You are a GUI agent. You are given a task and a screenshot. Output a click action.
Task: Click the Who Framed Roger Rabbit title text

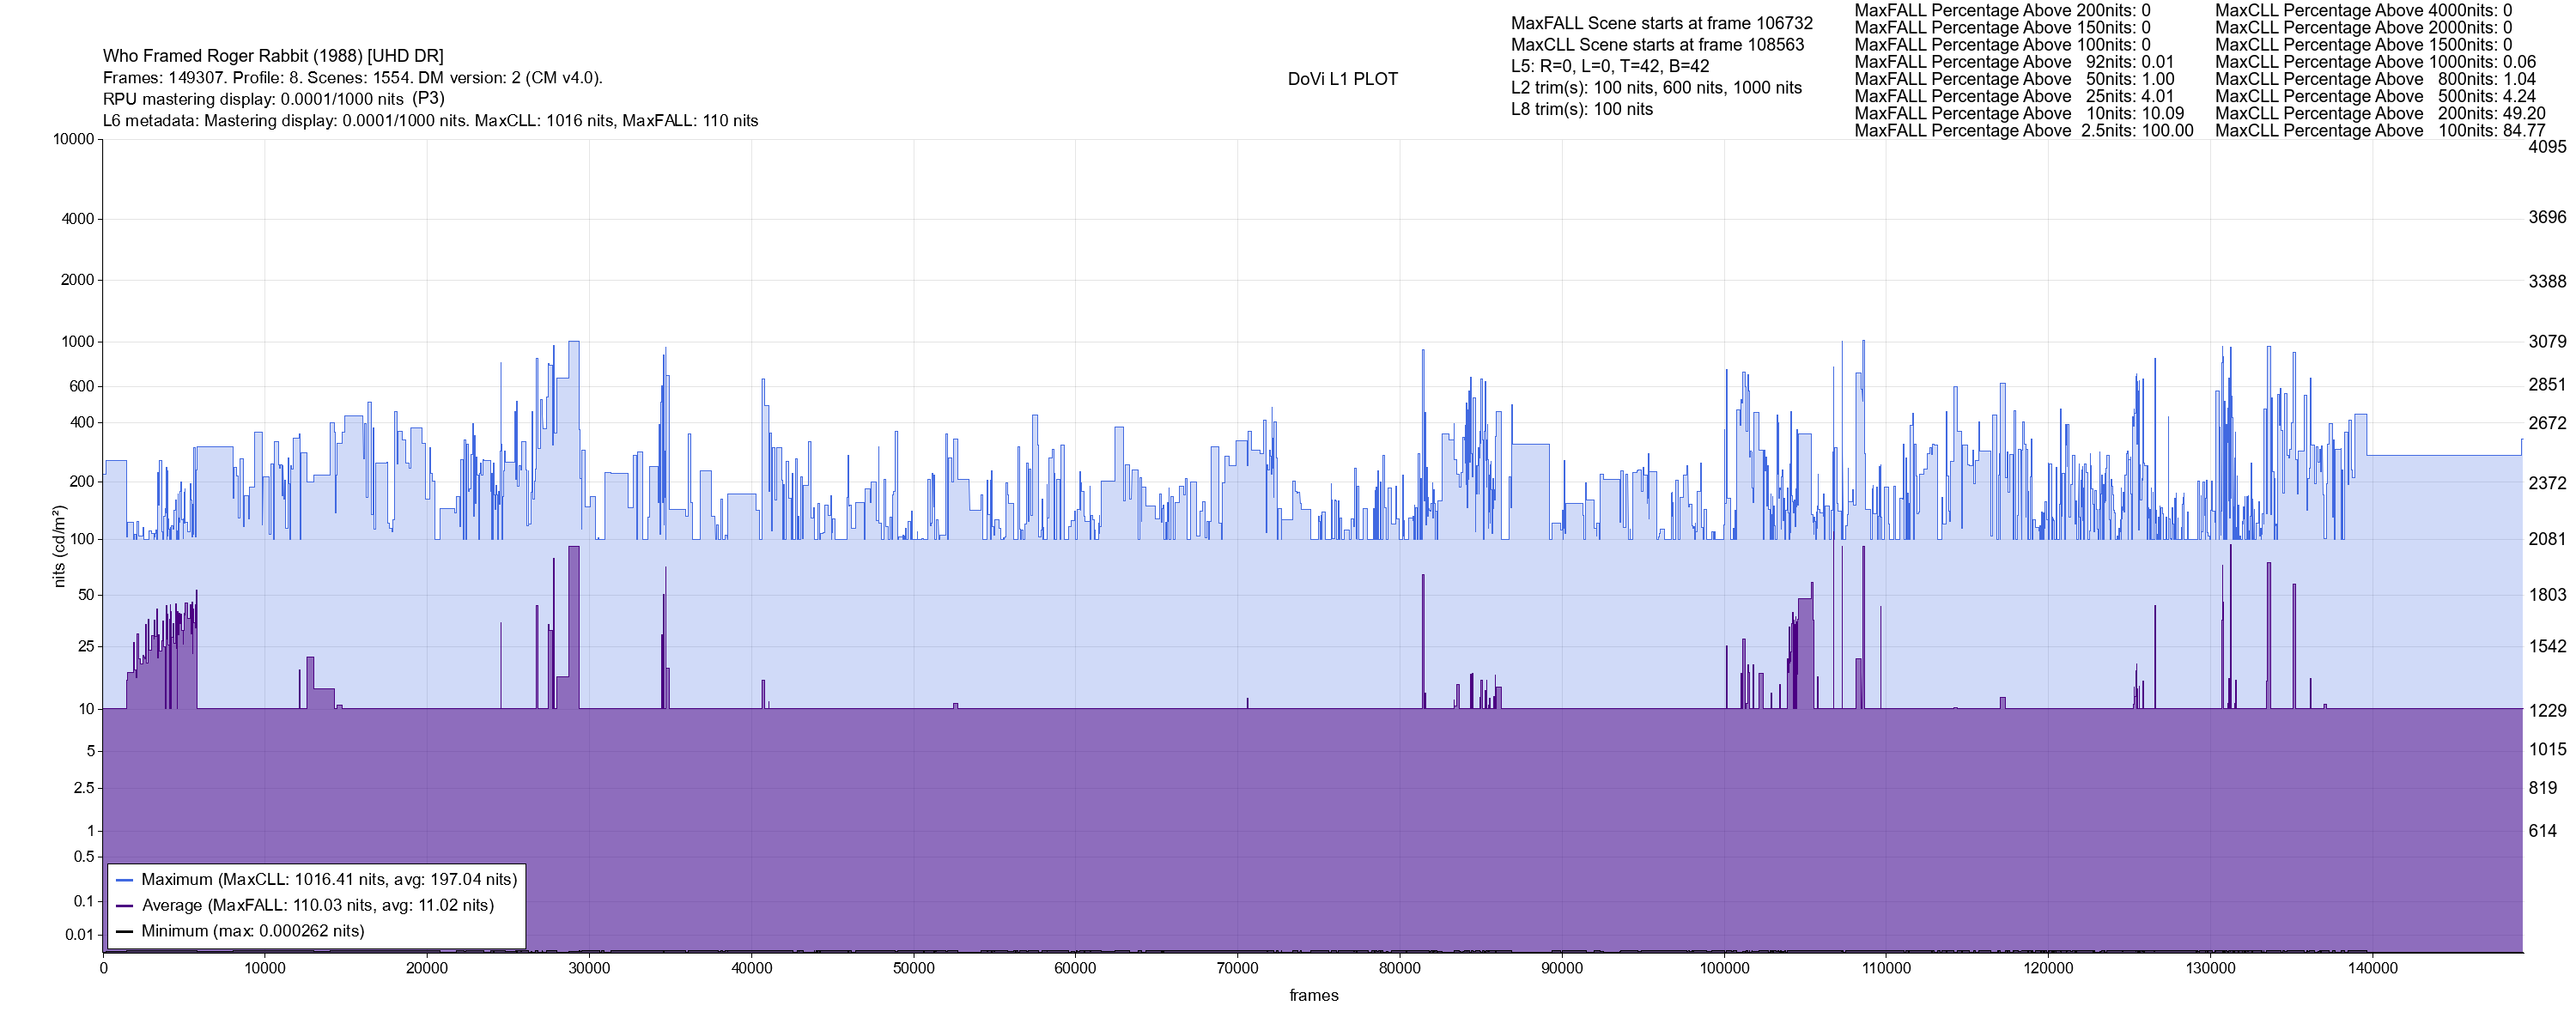pos(273,56)
